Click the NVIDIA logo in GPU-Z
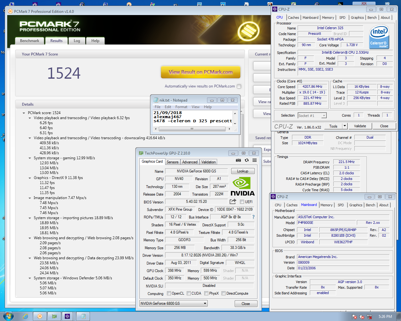401x321 pixels. tap(242, 187)
